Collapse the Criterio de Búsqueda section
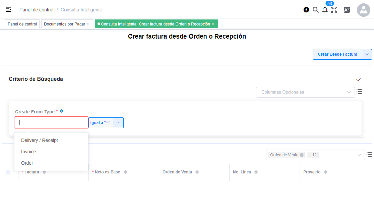Screen dimensions: 374x212 click(x=358, y=79)
